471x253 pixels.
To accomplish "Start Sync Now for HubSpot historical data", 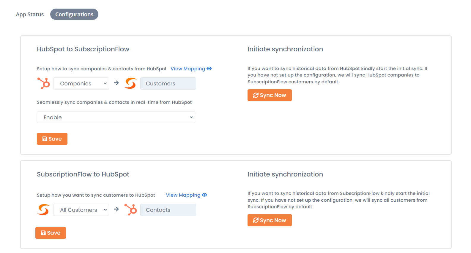I will tap(270, 95).
